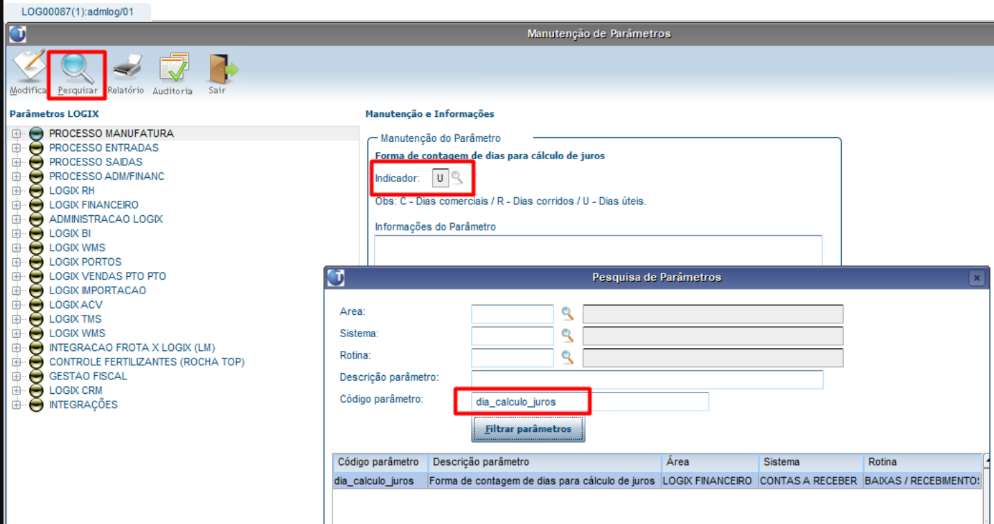The height and width of the screenshot is (524, 994).
Task: Click the INTEGRAÇÕES node icon
Action: (x=37, y=405)
